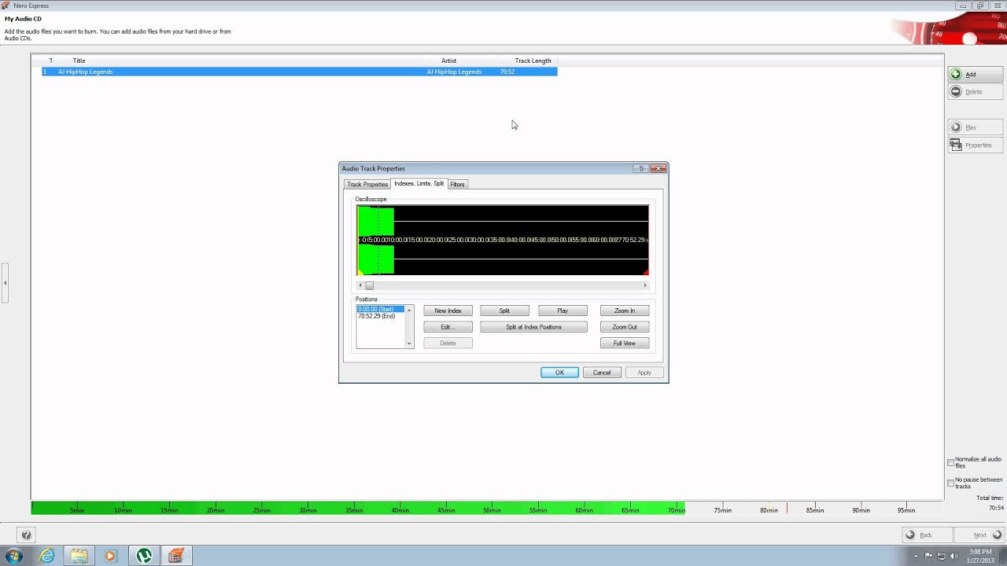Click Play in Audio Track Properties dialog

pyautogui.click(x=563, y=311)
